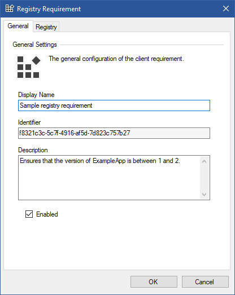235x295 pixels.
Task: Click inside the Display Name field
Action: (114, 105)
